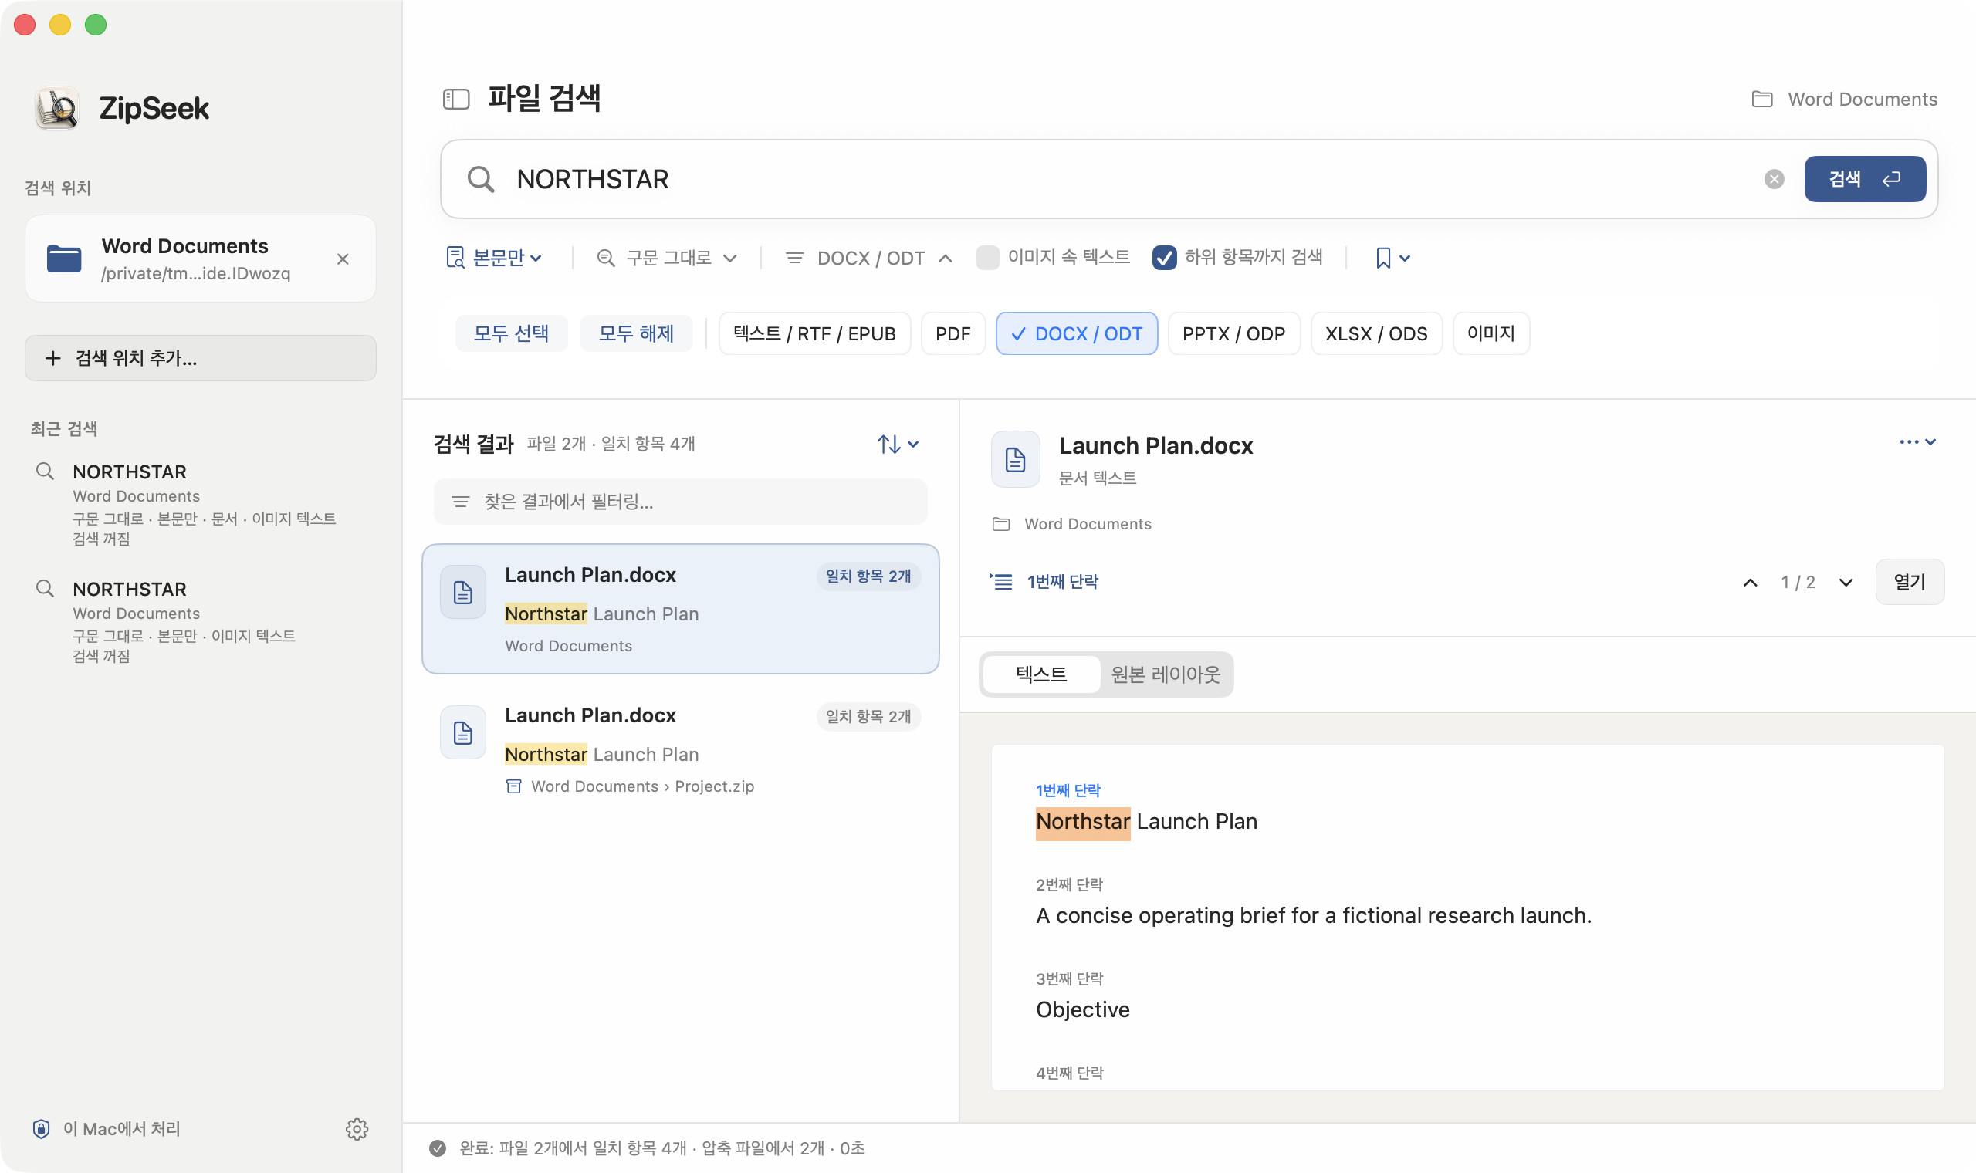Clear the NORTHSTAR search field text

pos(1774,178)
